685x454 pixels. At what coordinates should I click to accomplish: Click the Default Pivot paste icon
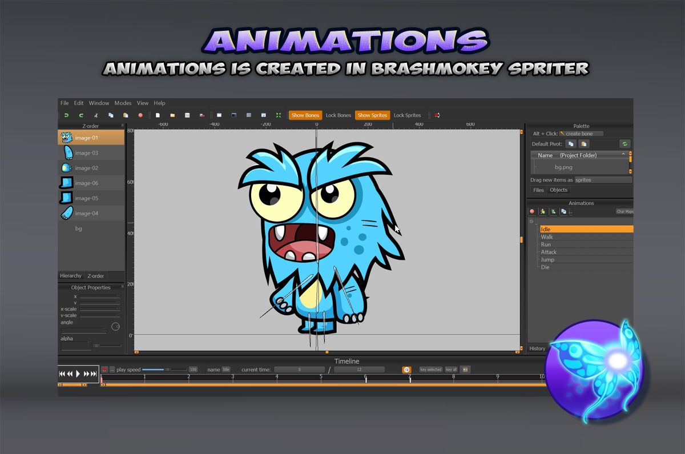(585, 144)
